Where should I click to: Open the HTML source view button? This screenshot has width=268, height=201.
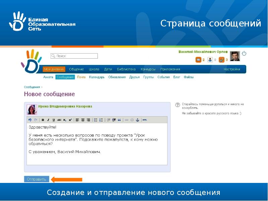[x=145, y=120]
